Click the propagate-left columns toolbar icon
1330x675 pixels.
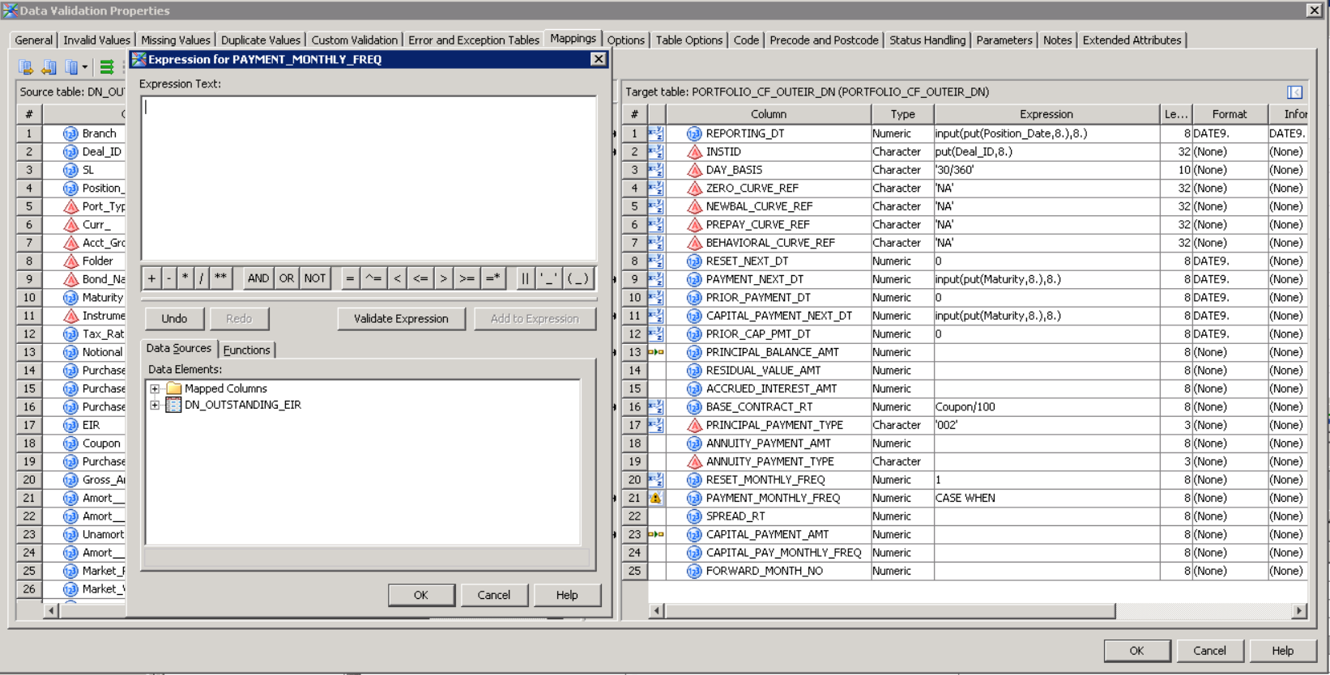click(49, 67)
